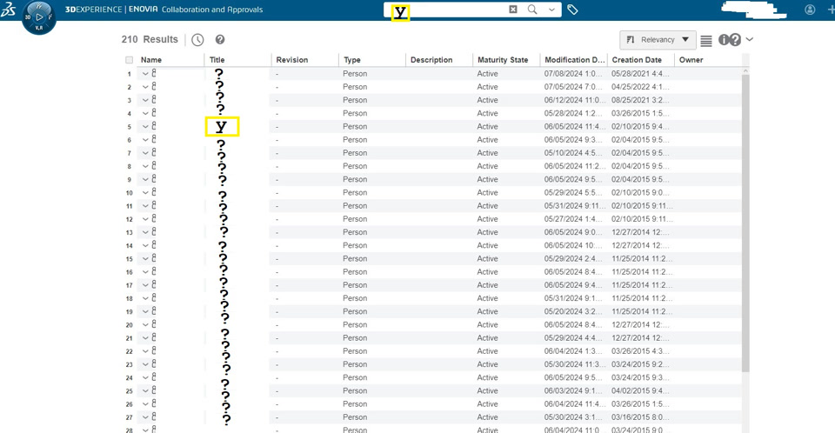Expand search options chevron in search bar
The width and height of the screenshot is (835, 433).
pos(551,10)
